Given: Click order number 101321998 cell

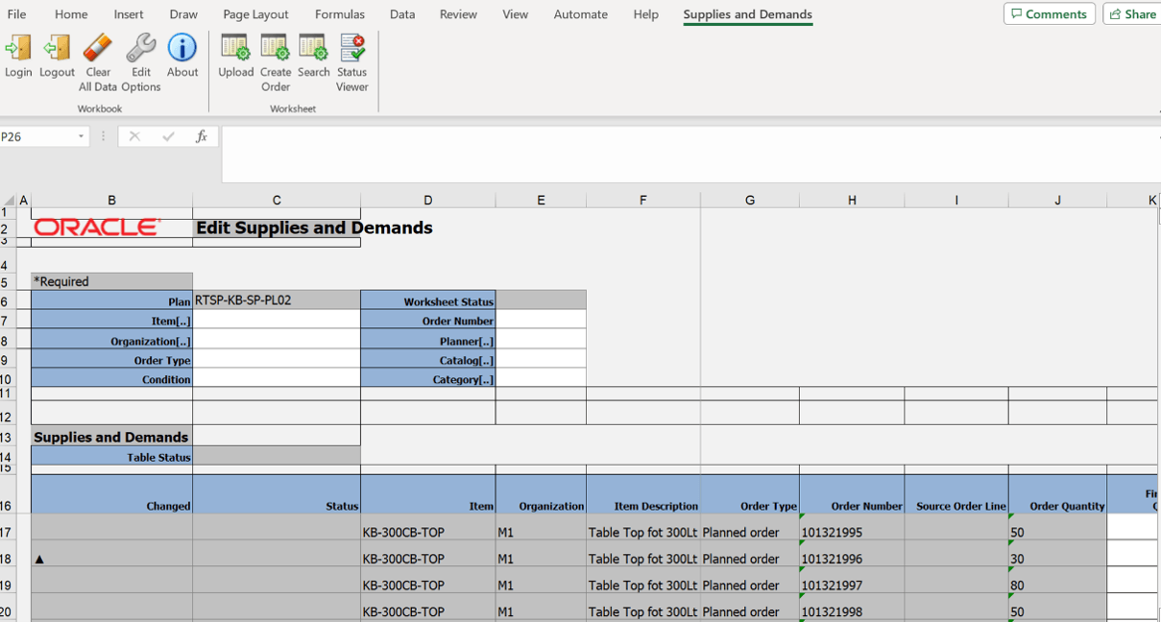Looking at the screenshot, I should [852, 609].
